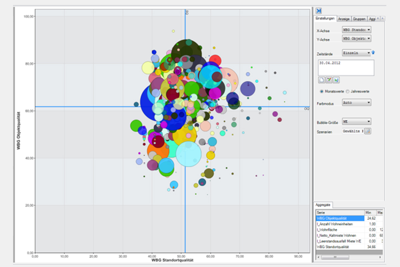
Task: Click the Aggregate scrollbar left arrow
Action: pos(318,257)
